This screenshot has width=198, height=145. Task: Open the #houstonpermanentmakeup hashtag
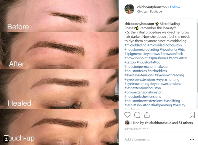click(146, 67)
